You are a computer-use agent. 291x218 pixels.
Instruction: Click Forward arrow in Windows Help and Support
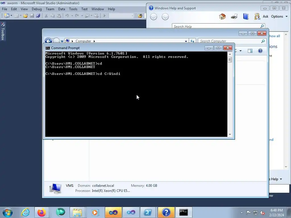coord(165,17)
